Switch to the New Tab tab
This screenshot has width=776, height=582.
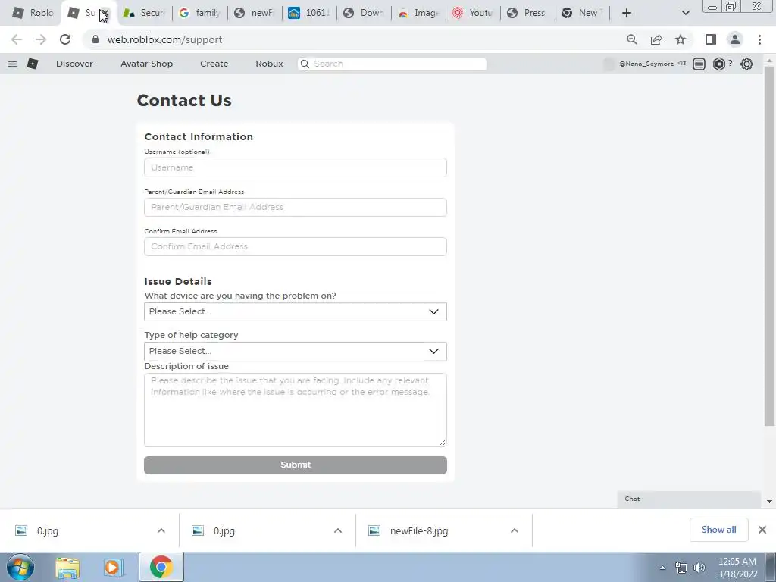581,13
